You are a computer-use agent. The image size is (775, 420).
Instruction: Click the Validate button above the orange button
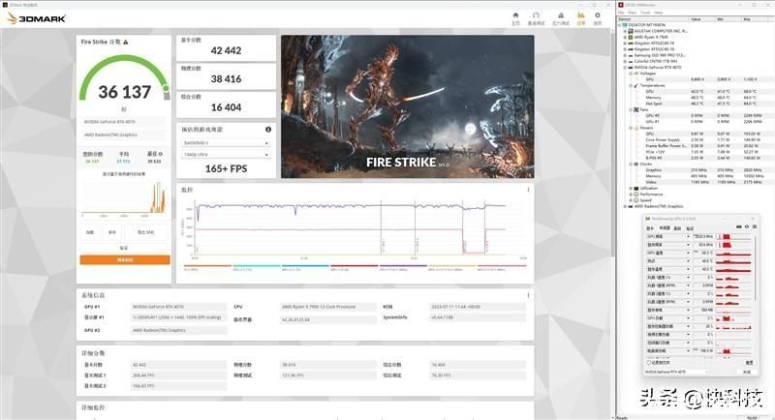point(124,248)
